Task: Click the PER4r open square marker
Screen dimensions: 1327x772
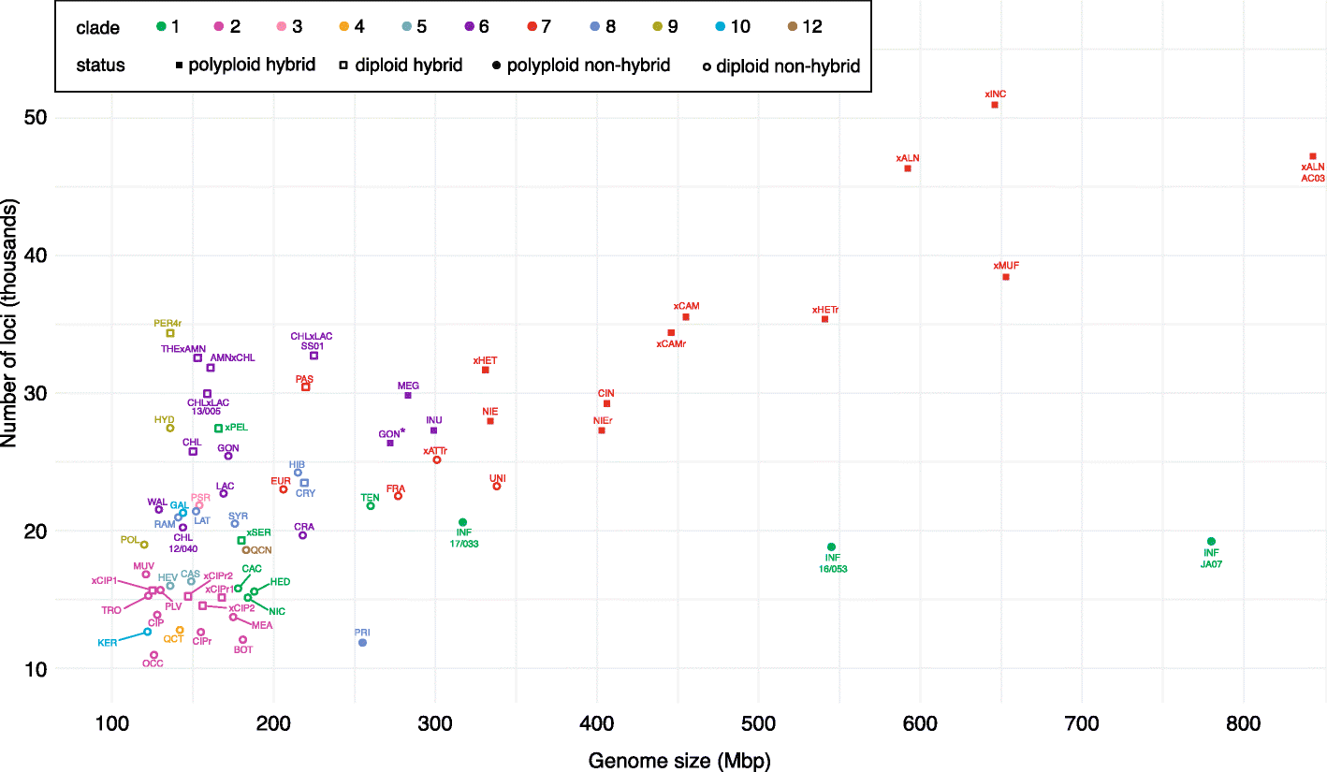Action: [170, 333]
